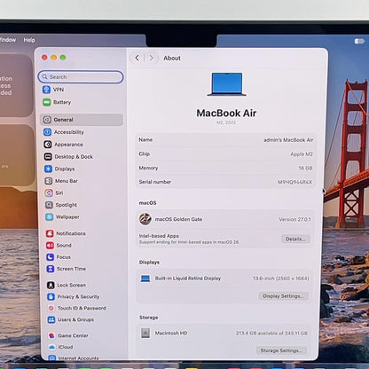The height and width of the screenshot is (369, 369).
Task: Select the Accessibility icon in sidebar
Action: click(x=47, y=132)
